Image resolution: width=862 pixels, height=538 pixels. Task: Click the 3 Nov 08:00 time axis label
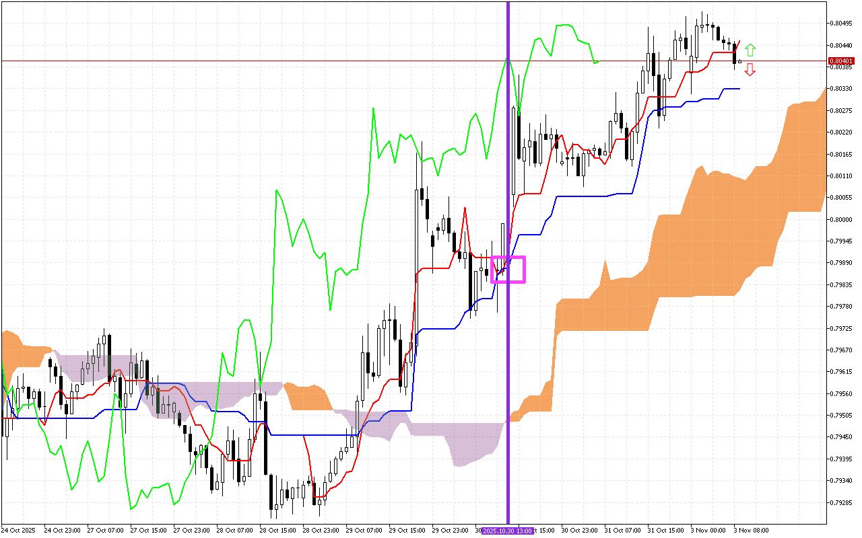[751, 531]
